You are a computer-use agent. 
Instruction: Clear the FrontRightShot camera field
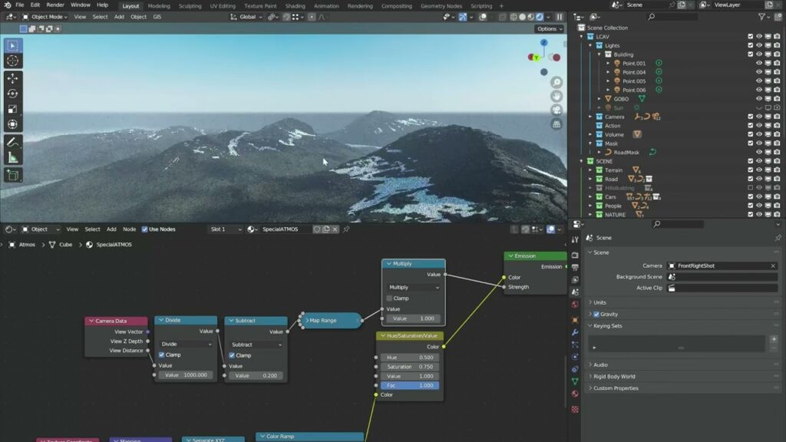772,266
